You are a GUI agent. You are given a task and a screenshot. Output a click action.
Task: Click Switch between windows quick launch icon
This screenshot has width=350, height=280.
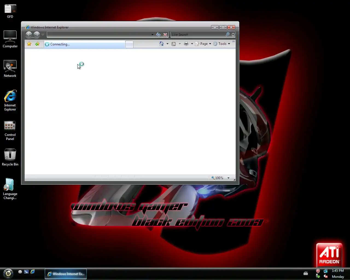pos(26,272)
